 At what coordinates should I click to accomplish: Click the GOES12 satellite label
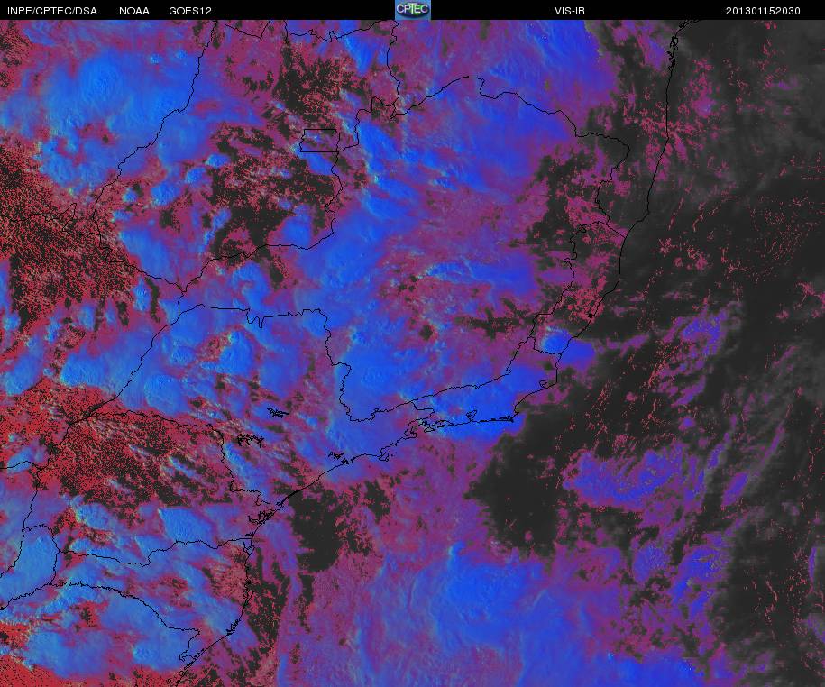190,11
